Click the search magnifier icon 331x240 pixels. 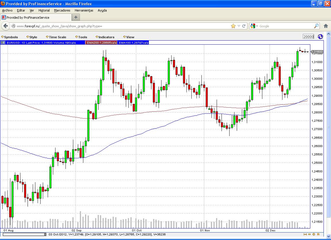point(316,26)
